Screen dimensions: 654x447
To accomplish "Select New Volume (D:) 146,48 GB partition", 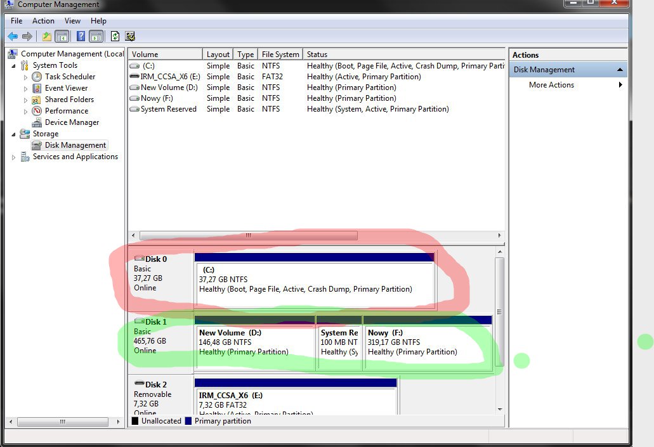I will (x=254, y=343).
